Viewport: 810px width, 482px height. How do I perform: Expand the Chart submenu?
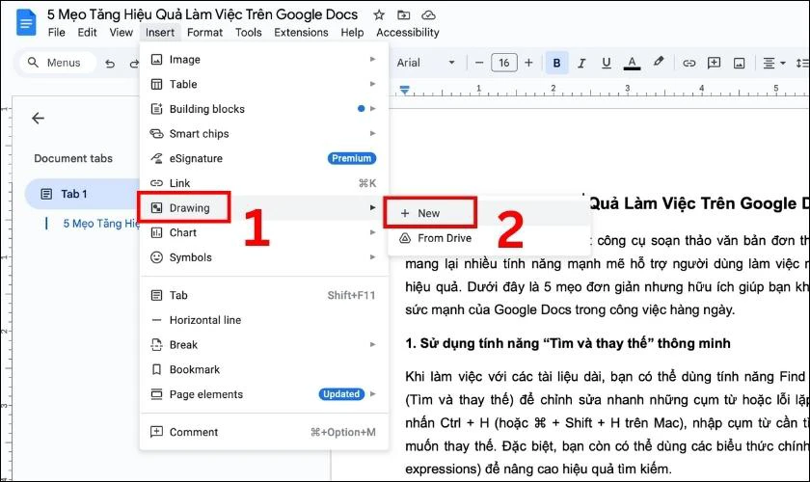[263, 233]
